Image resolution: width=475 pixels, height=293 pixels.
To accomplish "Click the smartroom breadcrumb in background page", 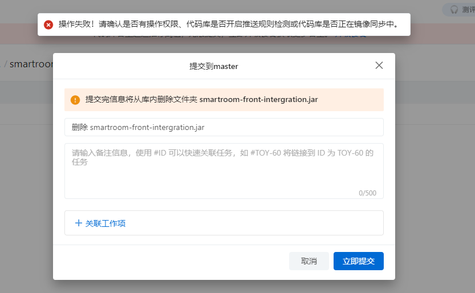I will tap(31, 64).
